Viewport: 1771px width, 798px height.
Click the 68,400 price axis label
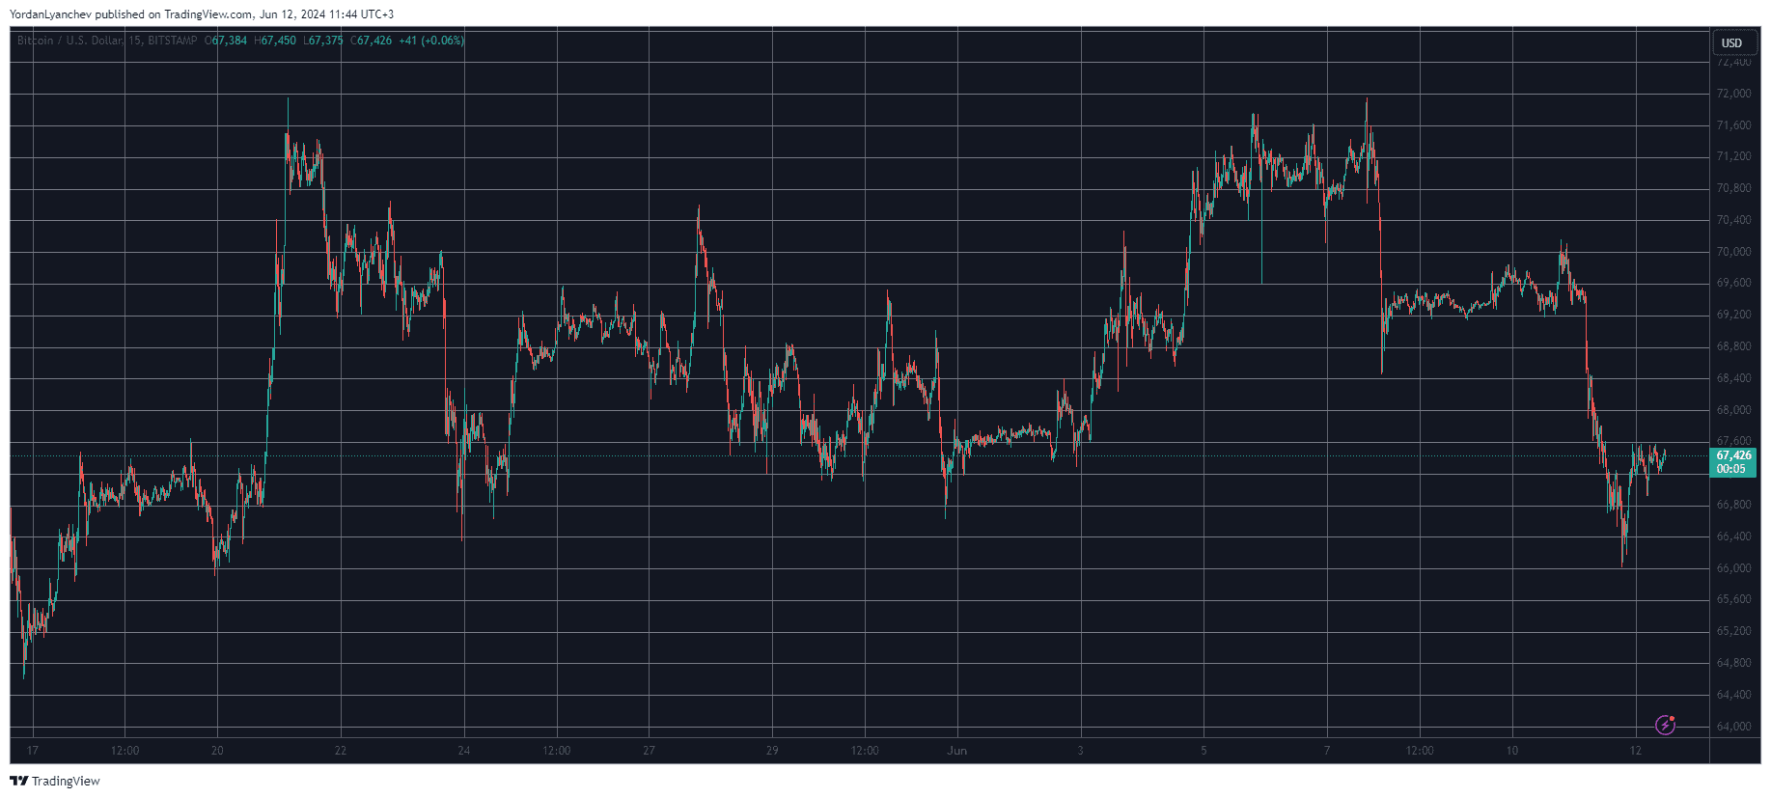[x=1733, y=378]
